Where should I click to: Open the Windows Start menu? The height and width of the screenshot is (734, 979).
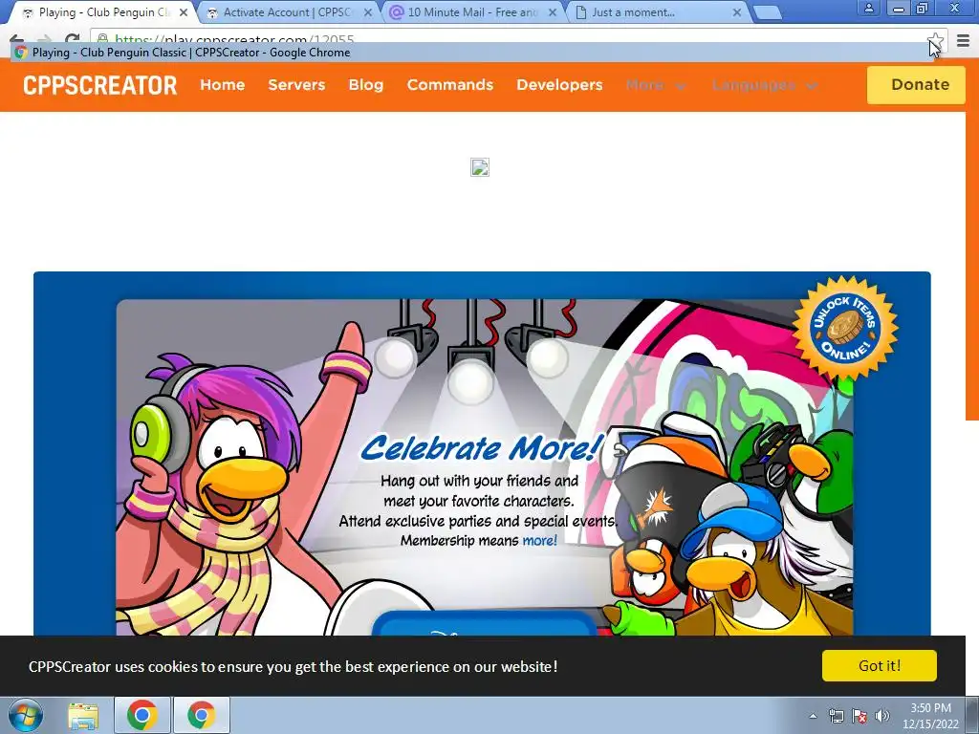[x=25, y=715]
